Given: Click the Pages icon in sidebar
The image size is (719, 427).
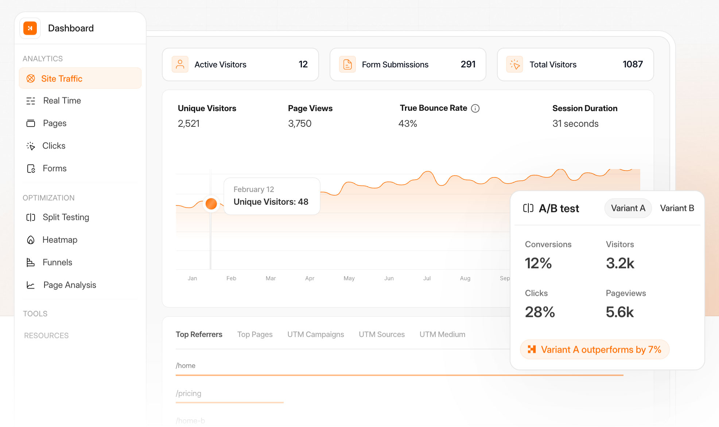Looking at the screenshot, I should pos(31,124).
